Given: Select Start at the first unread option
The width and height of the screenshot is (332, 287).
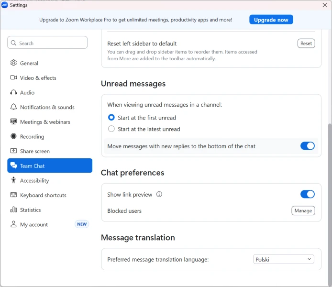Looking at the screenshot, I should [111, 118].
